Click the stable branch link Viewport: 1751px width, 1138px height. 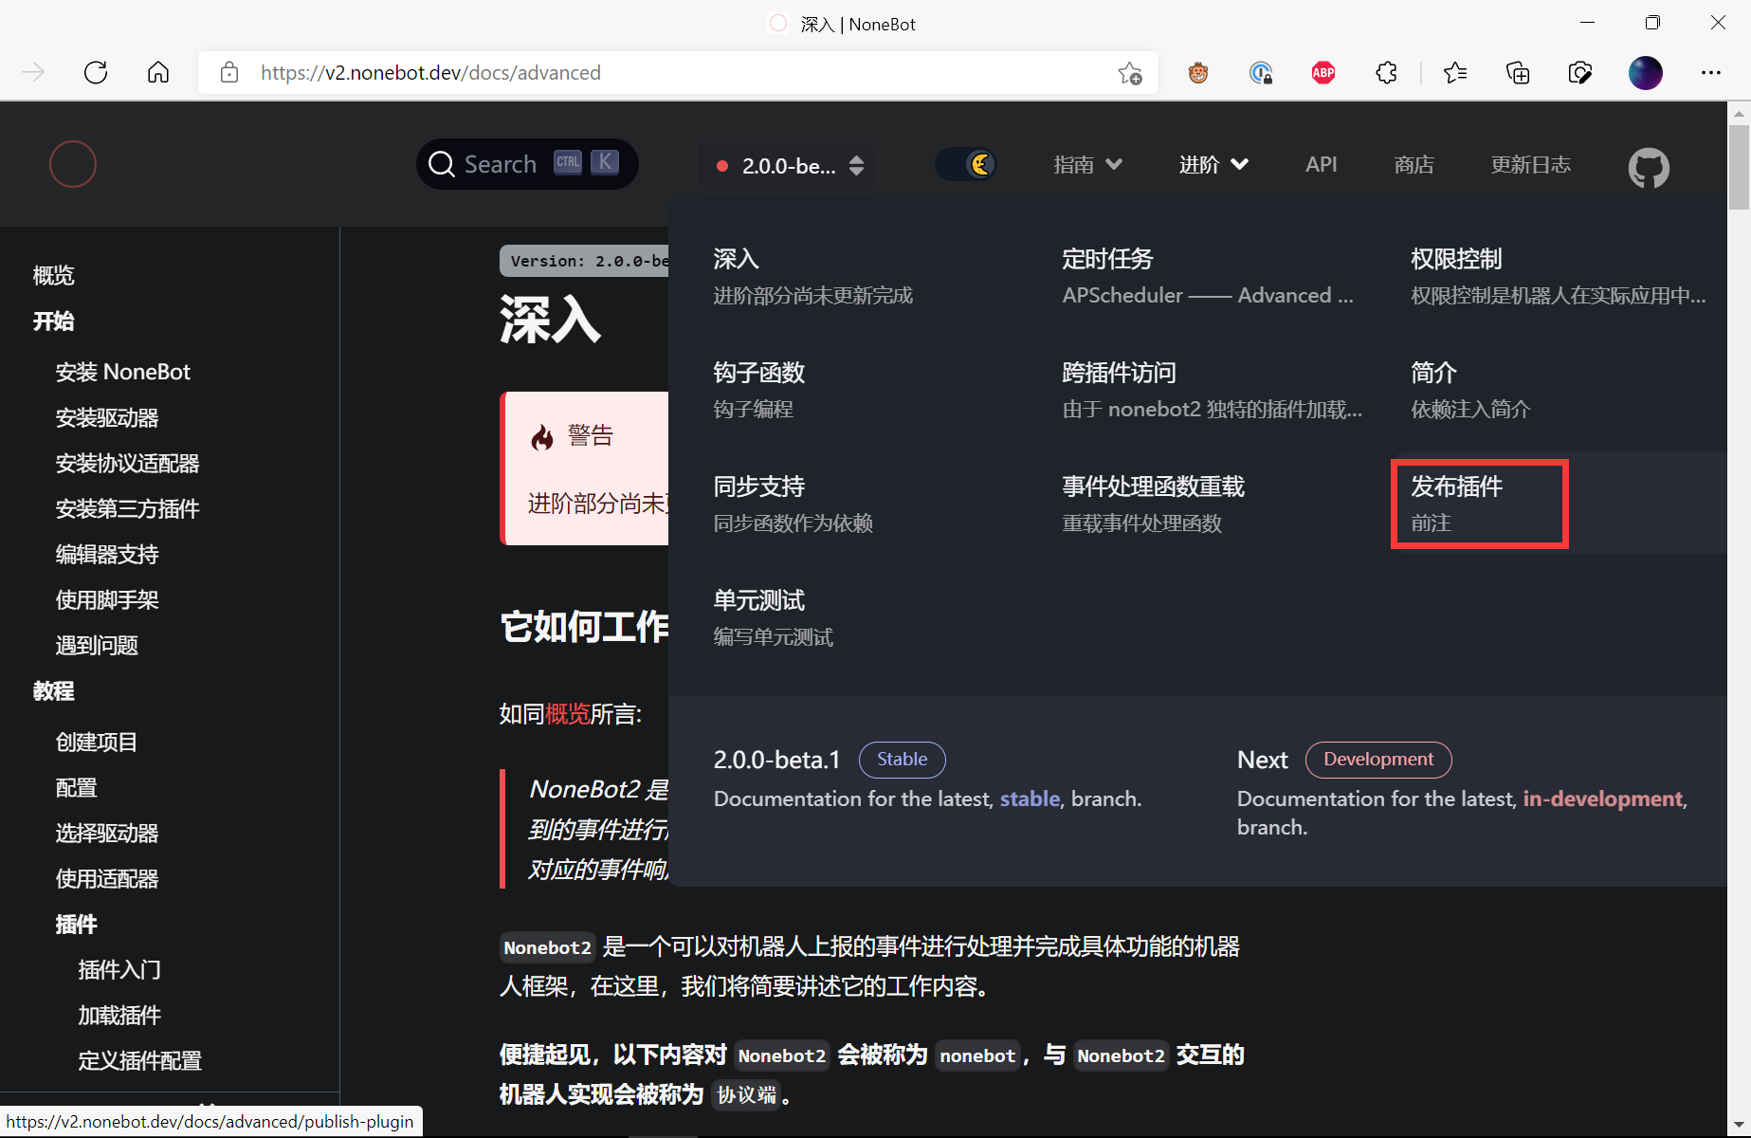1030,798
